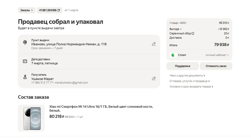Click the delivery date calendar icon
The height and width of the screenshot is (138, 251).
(x=25, y=61)
